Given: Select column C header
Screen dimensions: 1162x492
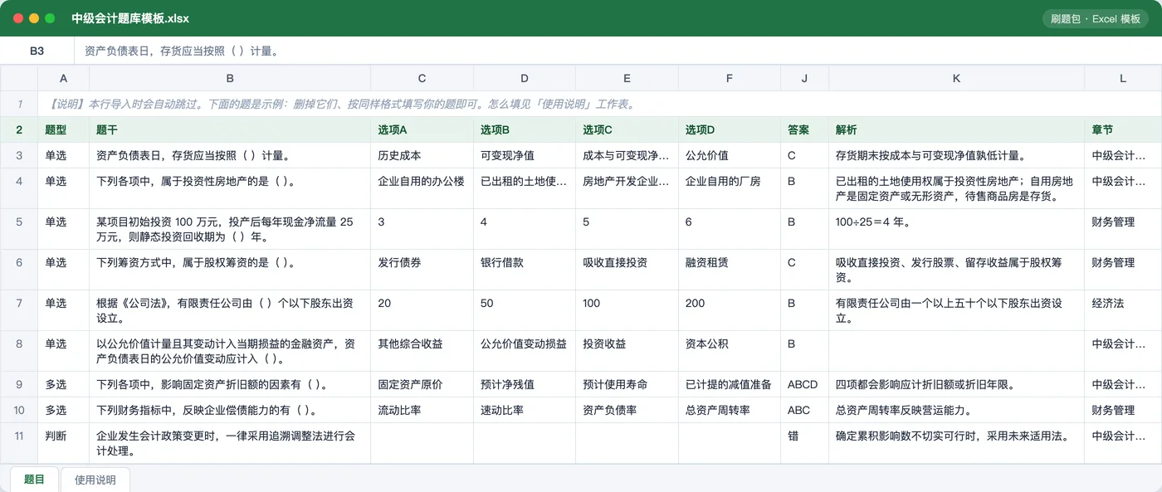Looking at the screenshot, I should coord(422,78).
